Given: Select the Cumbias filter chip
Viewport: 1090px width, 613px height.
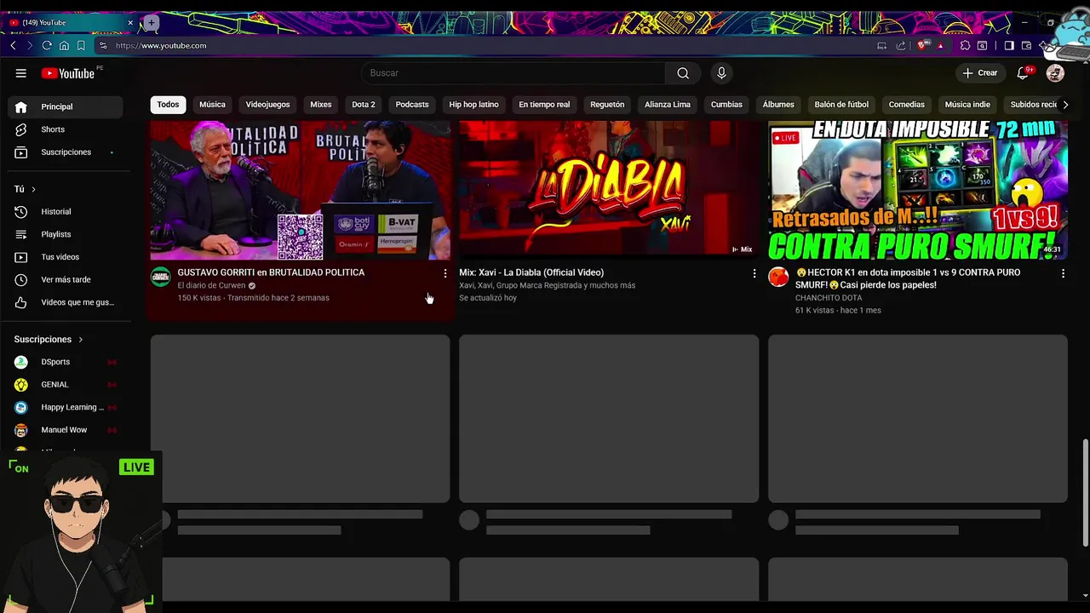Looking at the screenshot, I should (x=726, y=105).
